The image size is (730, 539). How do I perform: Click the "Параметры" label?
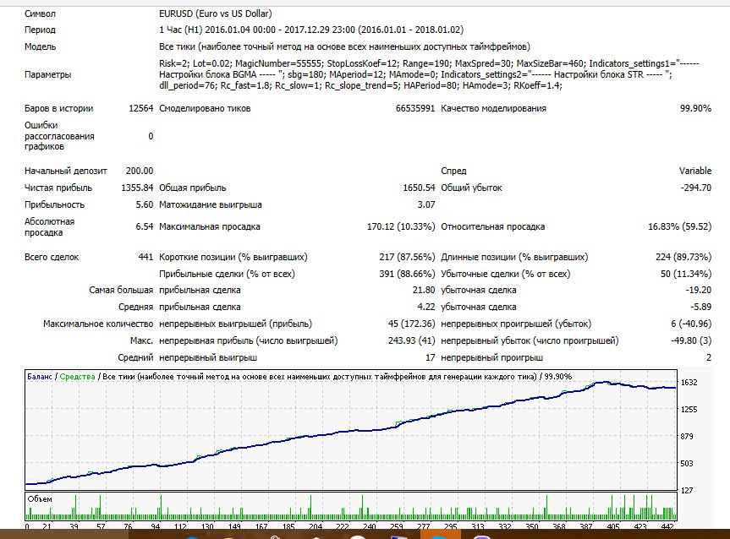48,74
